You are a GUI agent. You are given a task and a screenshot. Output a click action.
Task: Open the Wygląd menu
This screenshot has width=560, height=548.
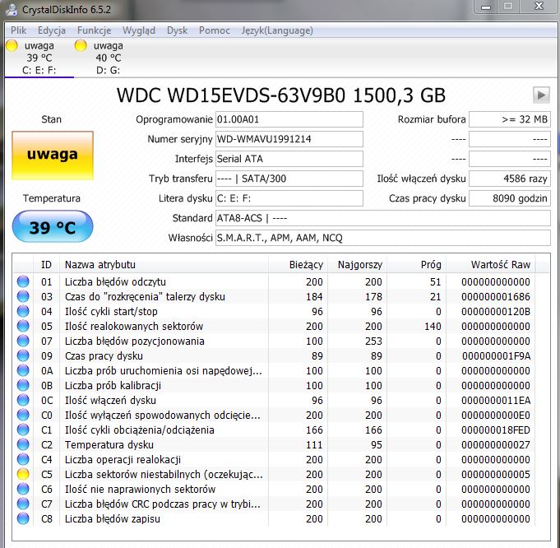pyautogui.click(x=139, y=30)
